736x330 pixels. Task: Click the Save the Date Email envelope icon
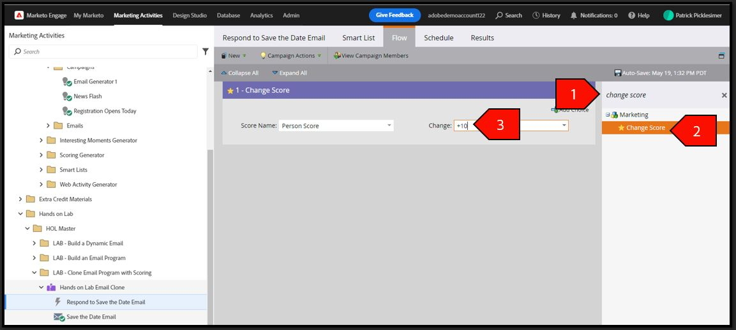pos(59,317)
